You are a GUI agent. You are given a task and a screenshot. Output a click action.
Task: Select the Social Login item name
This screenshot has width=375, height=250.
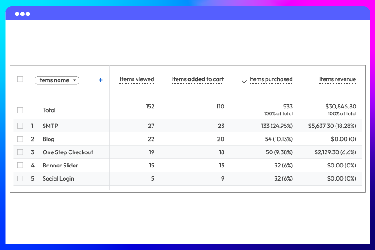(58, 178)
